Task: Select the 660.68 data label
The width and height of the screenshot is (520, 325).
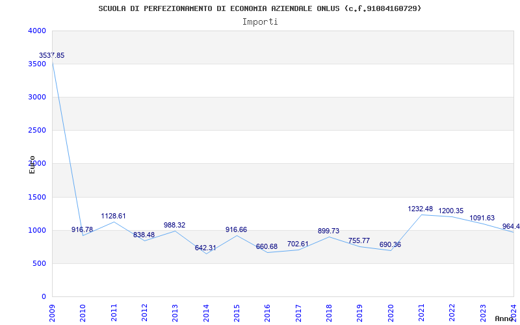Action: [266, 247]
